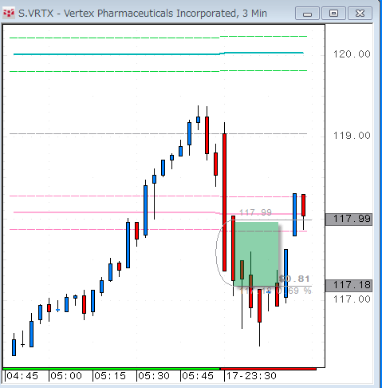Image resolution: width=382 pixels, height=388 pixels.
Task: Click the 117.18 price marker label
Action: pyautogui.click(x=349, y=286)
